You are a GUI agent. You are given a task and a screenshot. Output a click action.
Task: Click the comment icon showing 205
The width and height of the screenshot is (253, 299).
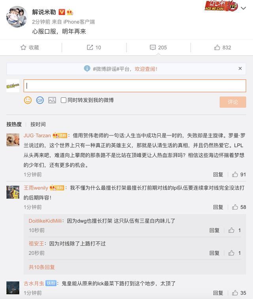click(153, 48)
